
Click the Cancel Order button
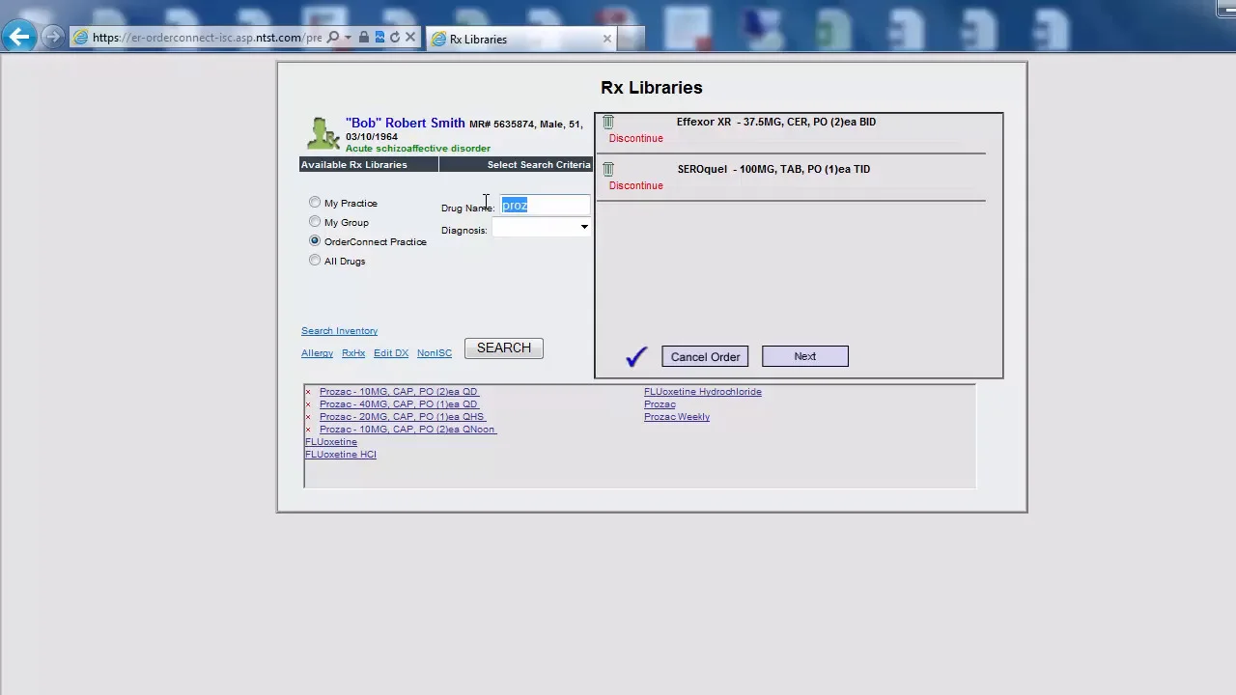coord(705,357)
